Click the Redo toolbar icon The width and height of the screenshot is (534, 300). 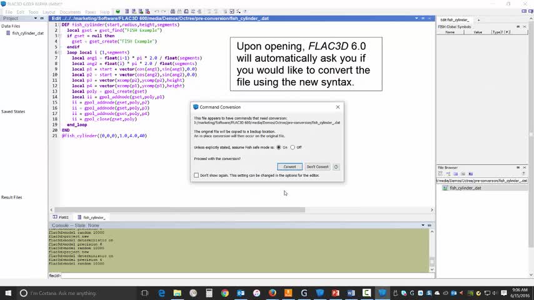pos(164,12)
